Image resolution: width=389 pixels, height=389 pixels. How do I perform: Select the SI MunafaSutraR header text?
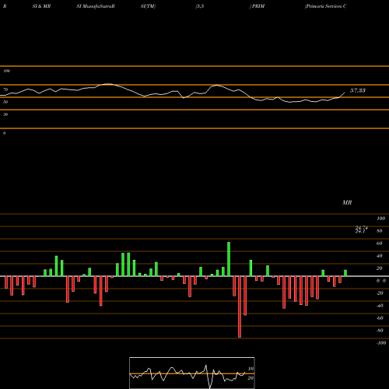point(96,6)
